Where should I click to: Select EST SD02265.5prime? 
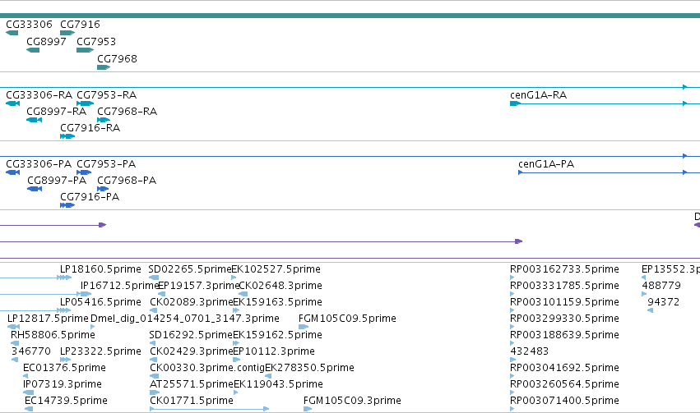point(190,269)
